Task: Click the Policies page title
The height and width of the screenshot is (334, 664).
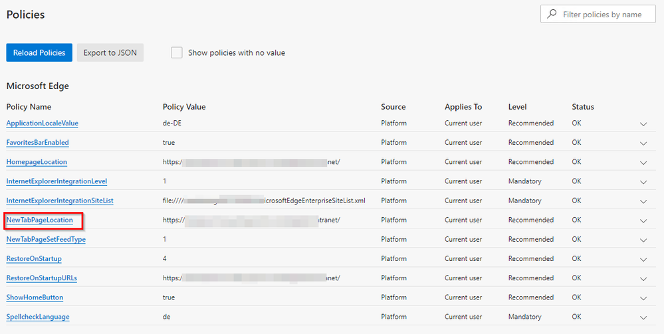Action: tap(25, 15)
